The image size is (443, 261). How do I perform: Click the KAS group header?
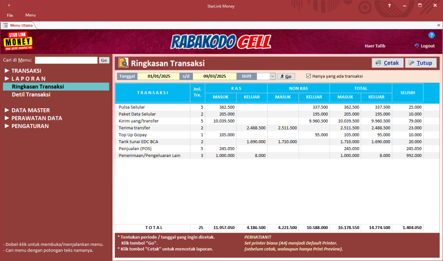pos(236,88)
